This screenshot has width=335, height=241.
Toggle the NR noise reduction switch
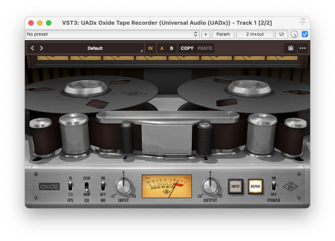103,186
